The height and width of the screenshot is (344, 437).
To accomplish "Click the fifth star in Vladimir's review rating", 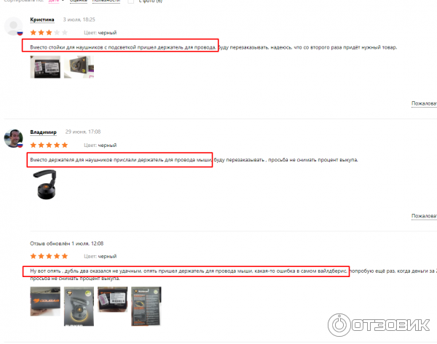I will [65, 145].
